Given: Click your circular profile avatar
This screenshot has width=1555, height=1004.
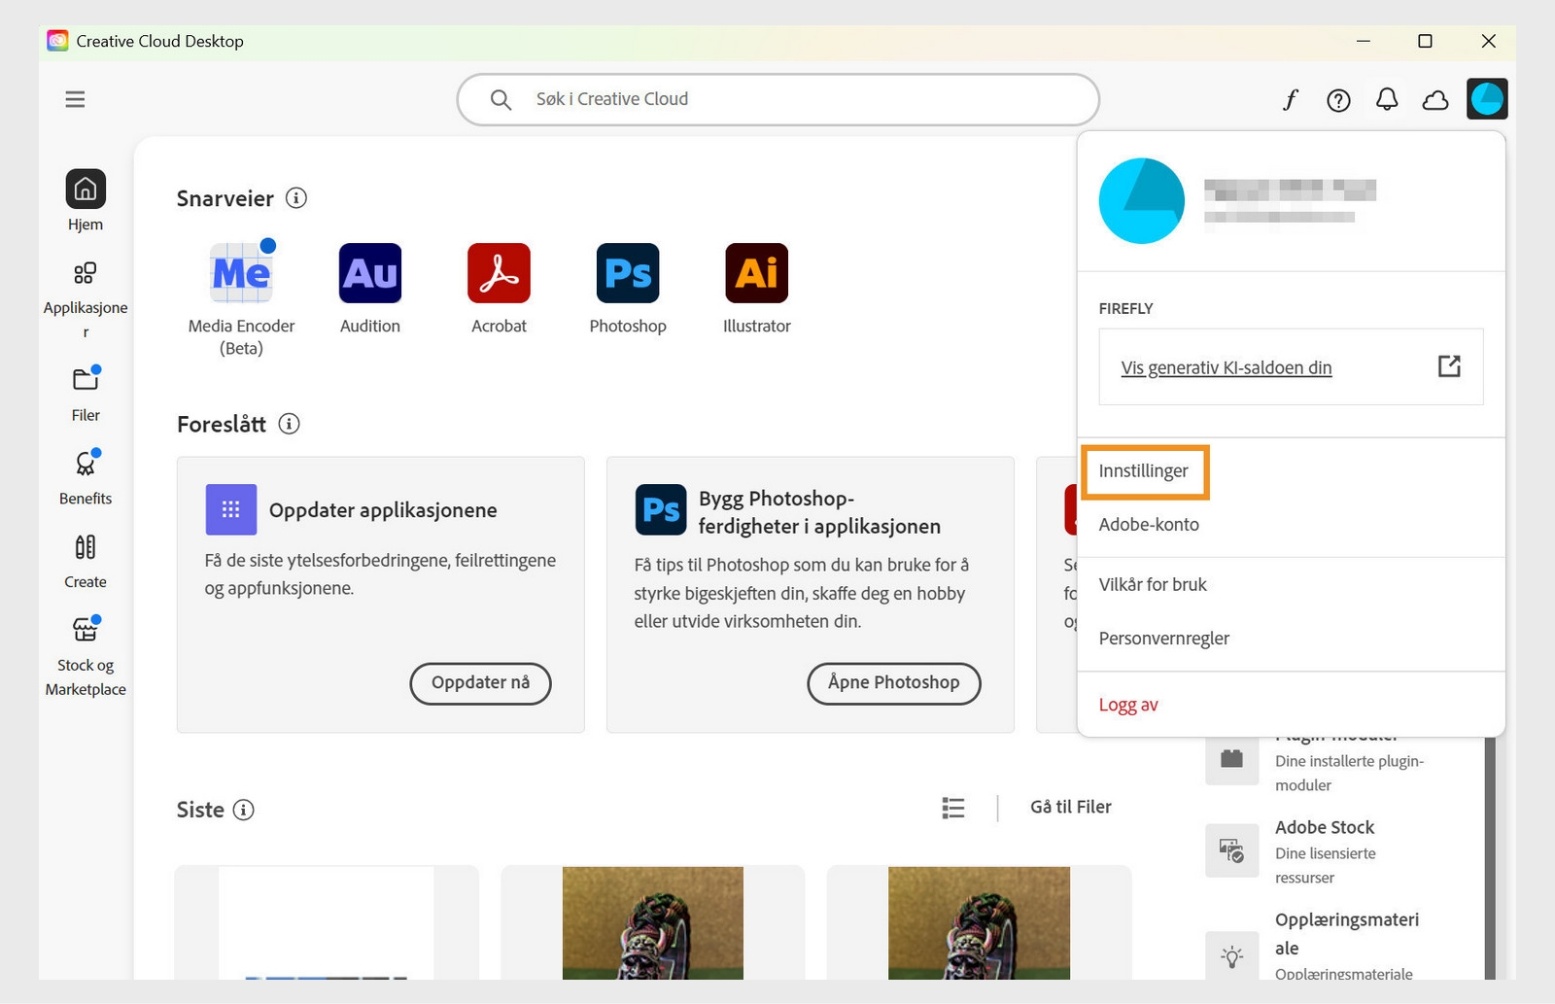Looking at the screenshot, I should pos(1487,98).
